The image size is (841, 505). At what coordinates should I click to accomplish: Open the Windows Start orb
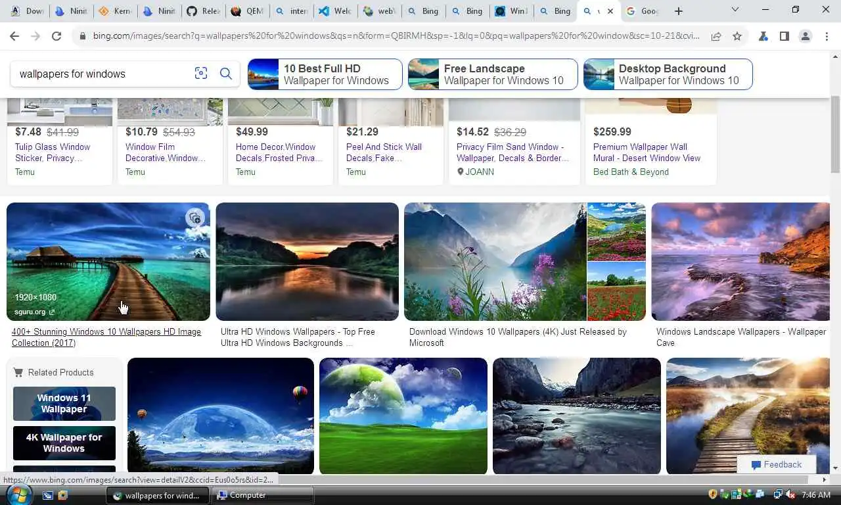(x=19, y=494)
